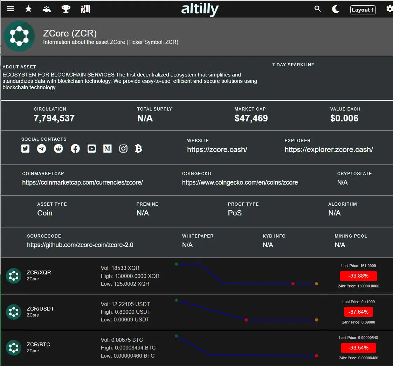Image resolution: width=393 pixels, height=366 pixels.
Task: Visit the https://zcore.cash/ website link
Action: (x=217, y=149)
